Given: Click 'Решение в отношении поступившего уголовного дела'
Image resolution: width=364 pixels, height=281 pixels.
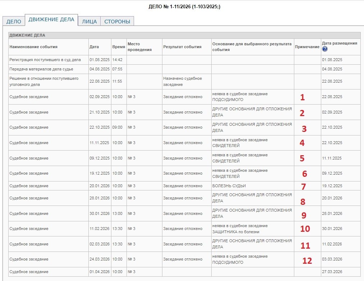Looking at the screenshot, I should [44, 81].
